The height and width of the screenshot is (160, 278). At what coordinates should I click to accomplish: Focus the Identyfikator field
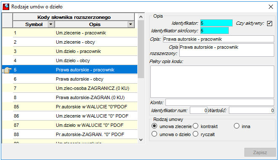216,23
